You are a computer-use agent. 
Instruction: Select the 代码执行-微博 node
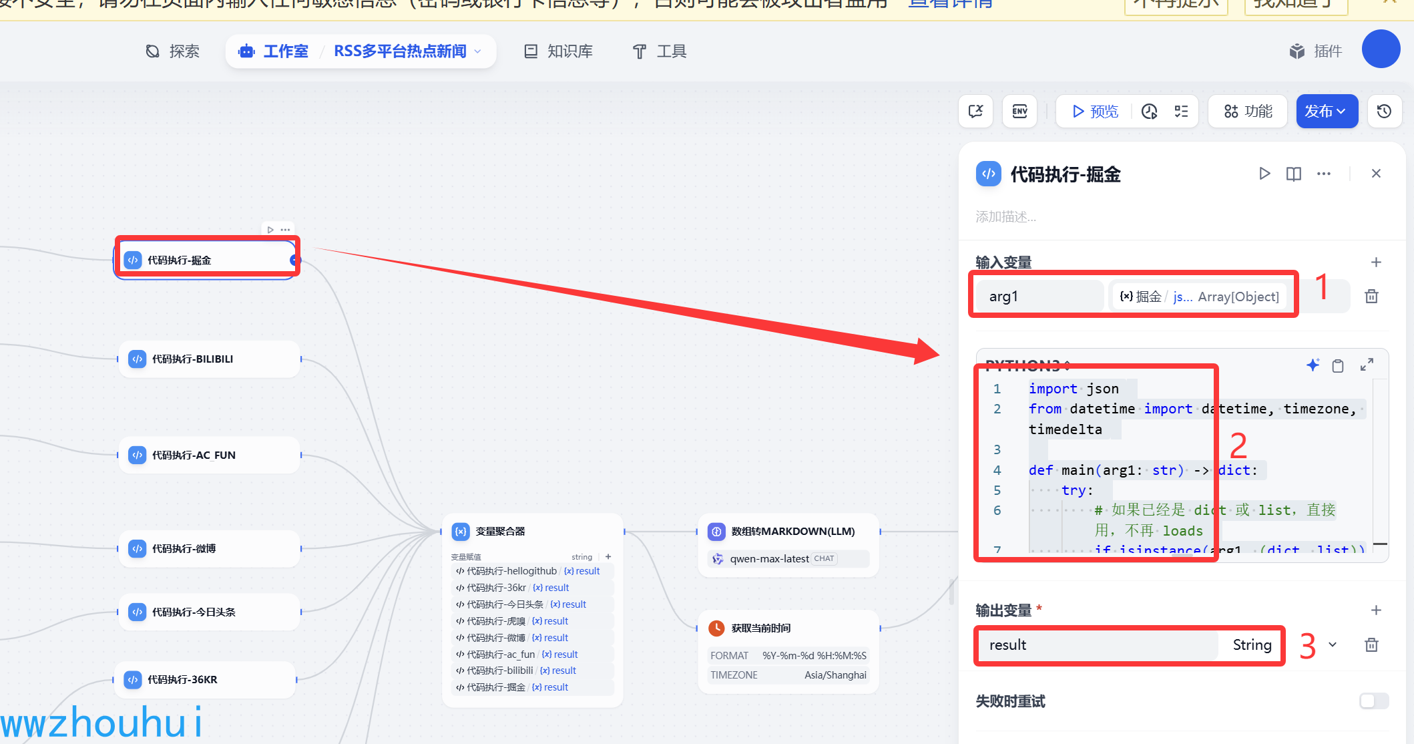click(210, 548)
